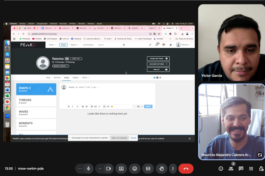The width and height of the screenshot is (265, 176).
Task: Select the compact list layout view icon
Action: point(160,78)
